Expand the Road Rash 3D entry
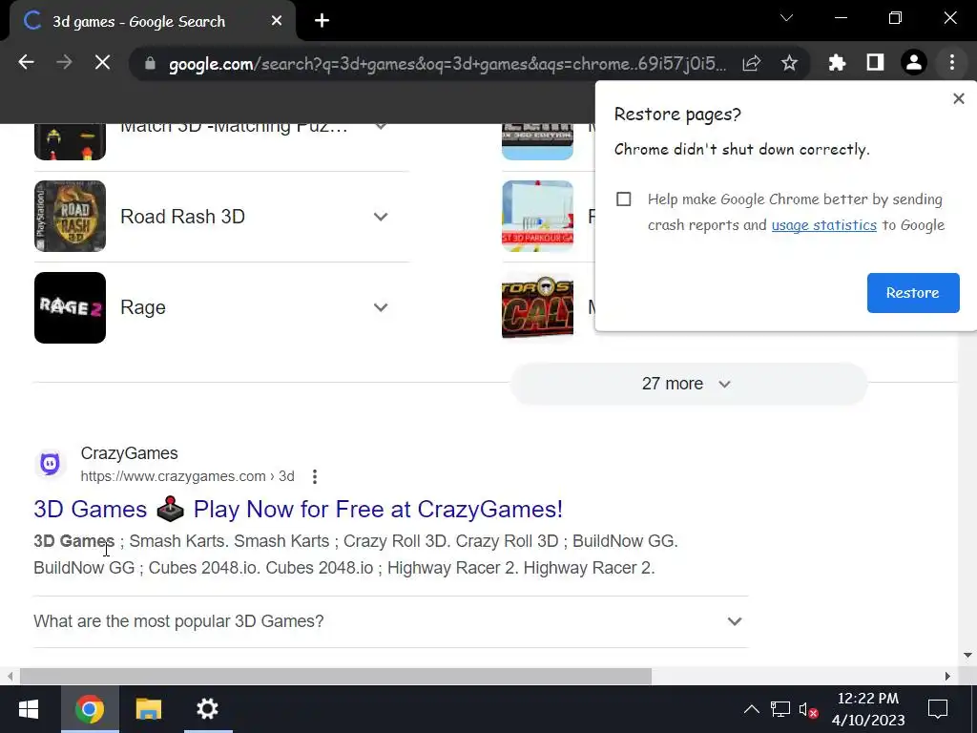Screen dimensions: 977x733 tap(380, 217)
